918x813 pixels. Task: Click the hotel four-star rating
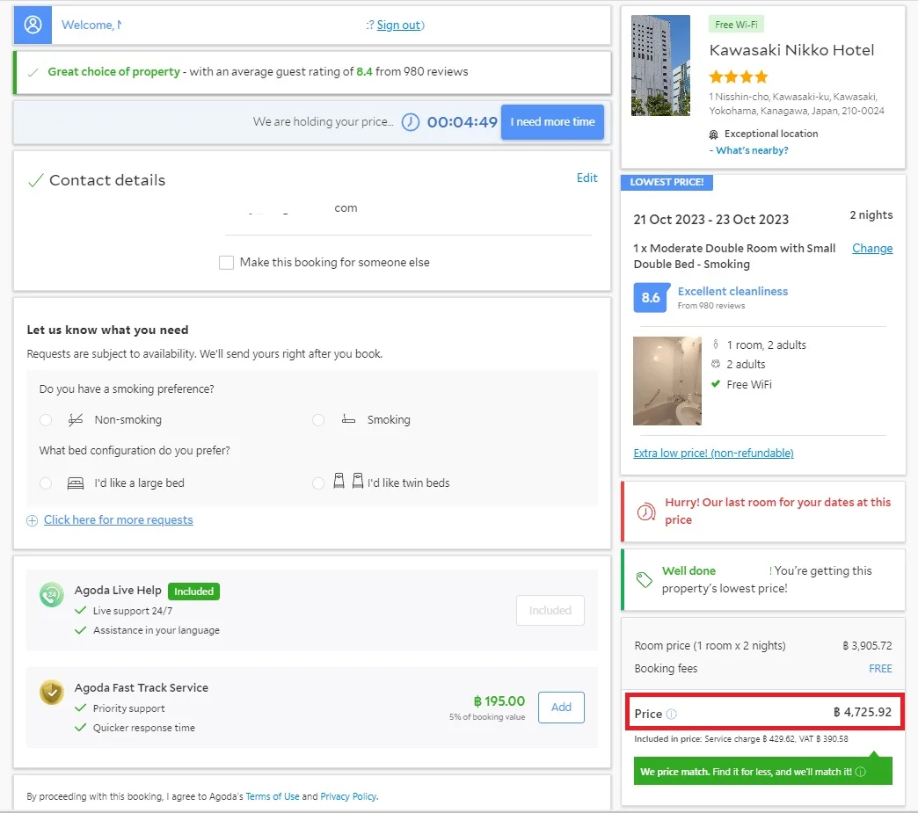pyautogui.click(x=739, y=76)
